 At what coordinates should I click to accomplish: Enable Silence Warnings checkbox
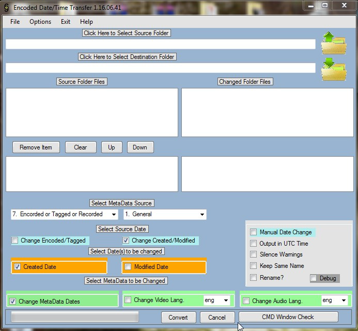(x=253, y=254)
